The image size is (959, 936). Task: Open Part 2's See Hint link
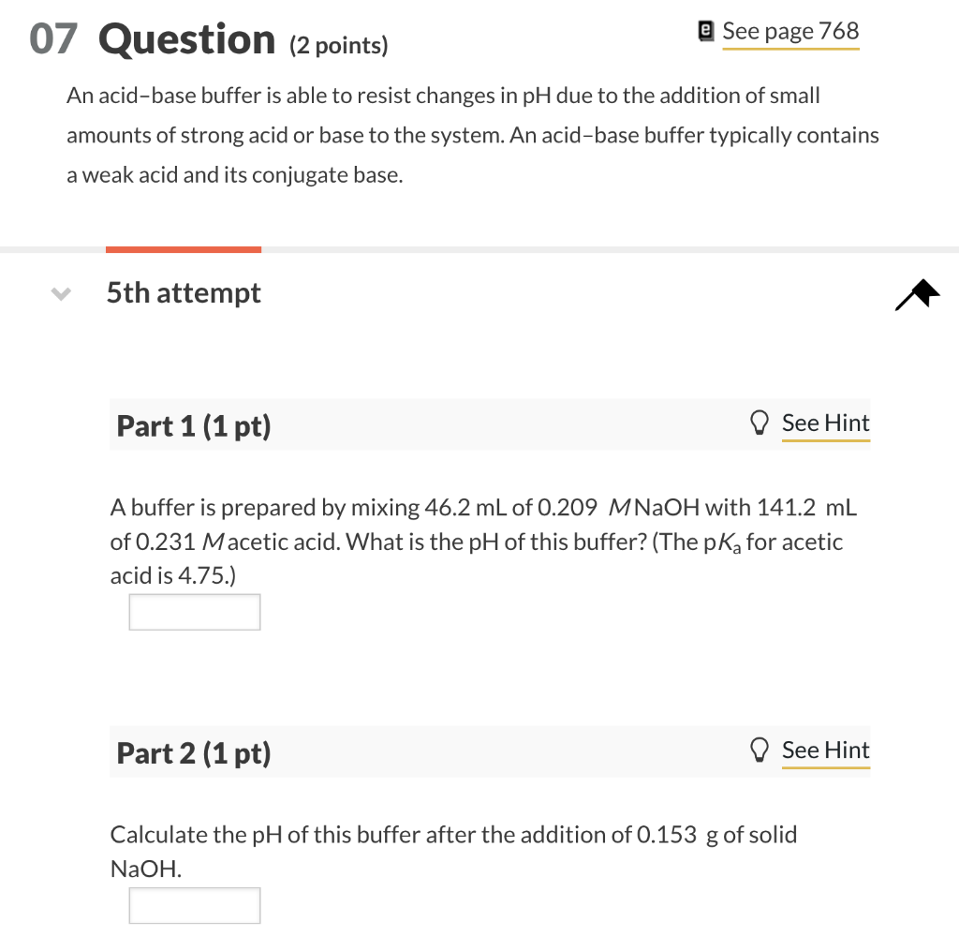[x=825, y=750]
